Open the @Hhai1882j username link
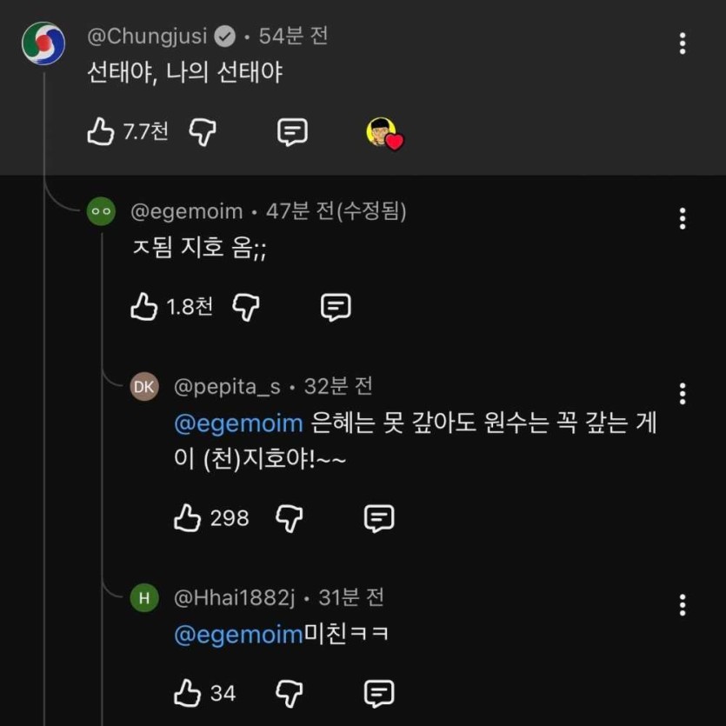726x726 pixels. pyautogui.click(x=235, y=597)
